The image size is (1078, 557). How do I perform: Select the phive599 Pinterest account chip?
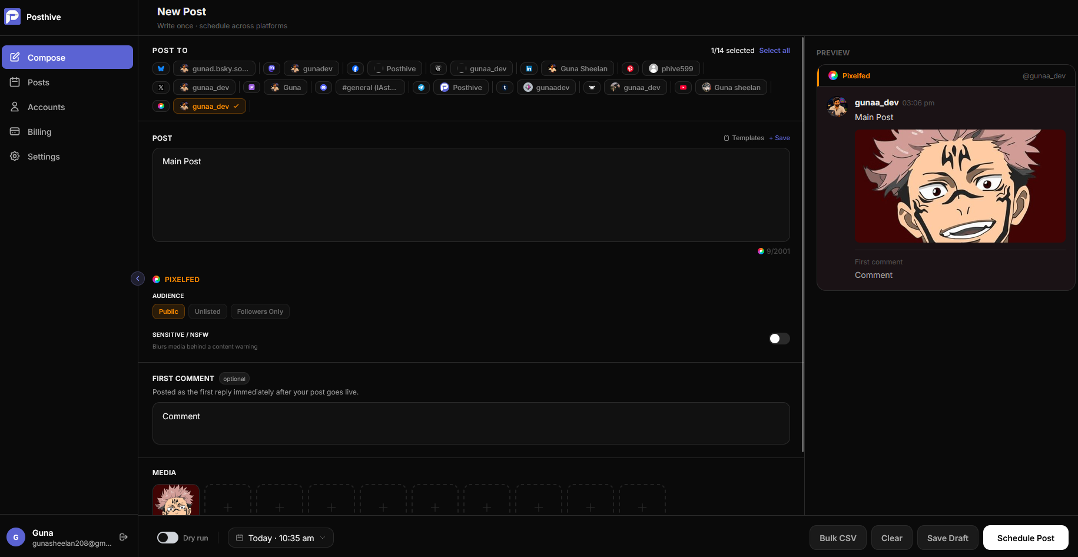point(671,69)
